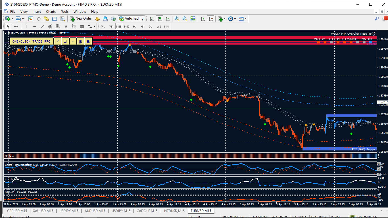Expand the new chart dropdown arrow
The image size is (388, 218).
coord(12,19)
